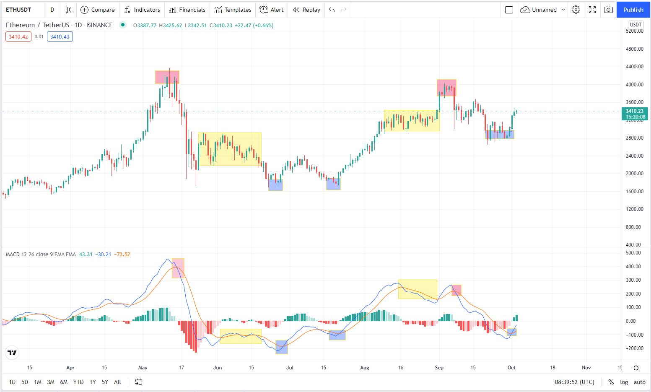651x392 pixels.
Task: Click the USDT currency label on price axis
Action: click(x=635, y=24)
